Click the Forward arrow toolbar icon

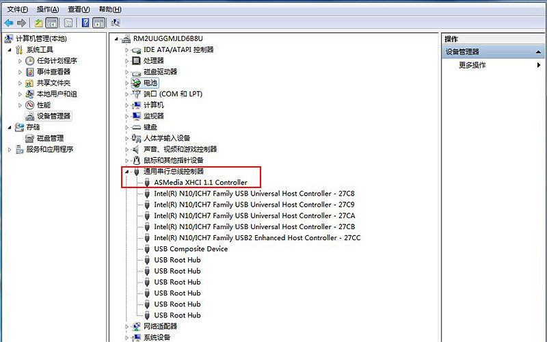point(21,23)
